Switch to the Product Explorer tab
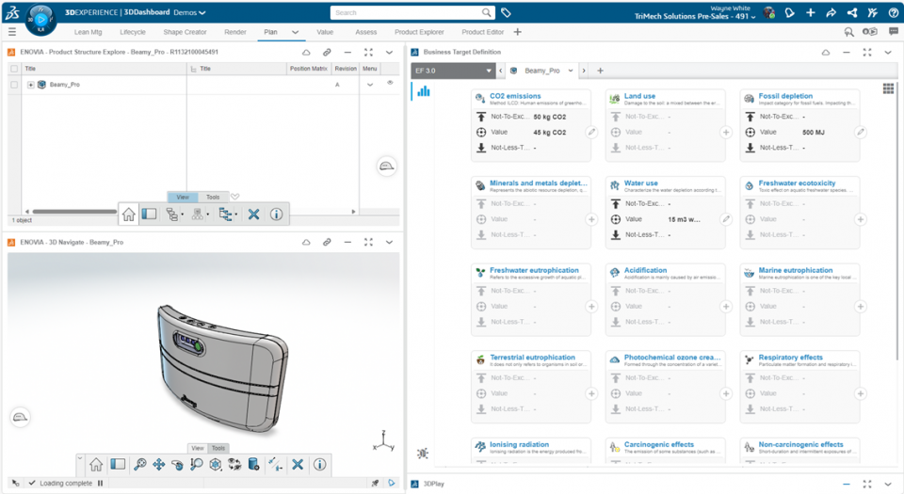 pyautogui.click(x=419, y=32)
